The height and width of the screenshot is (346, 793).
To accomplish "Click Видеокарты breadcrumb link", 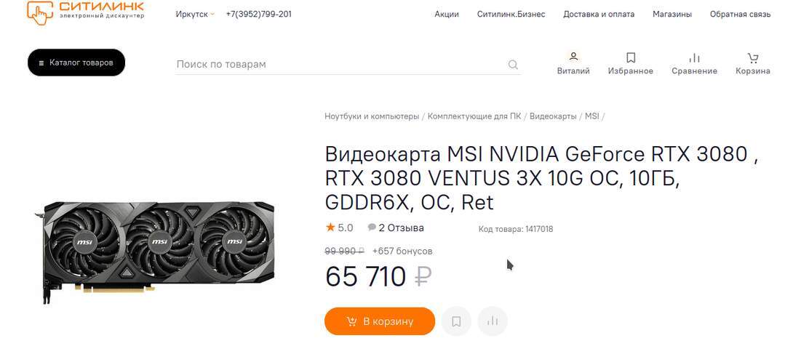I will click(553, 116).
